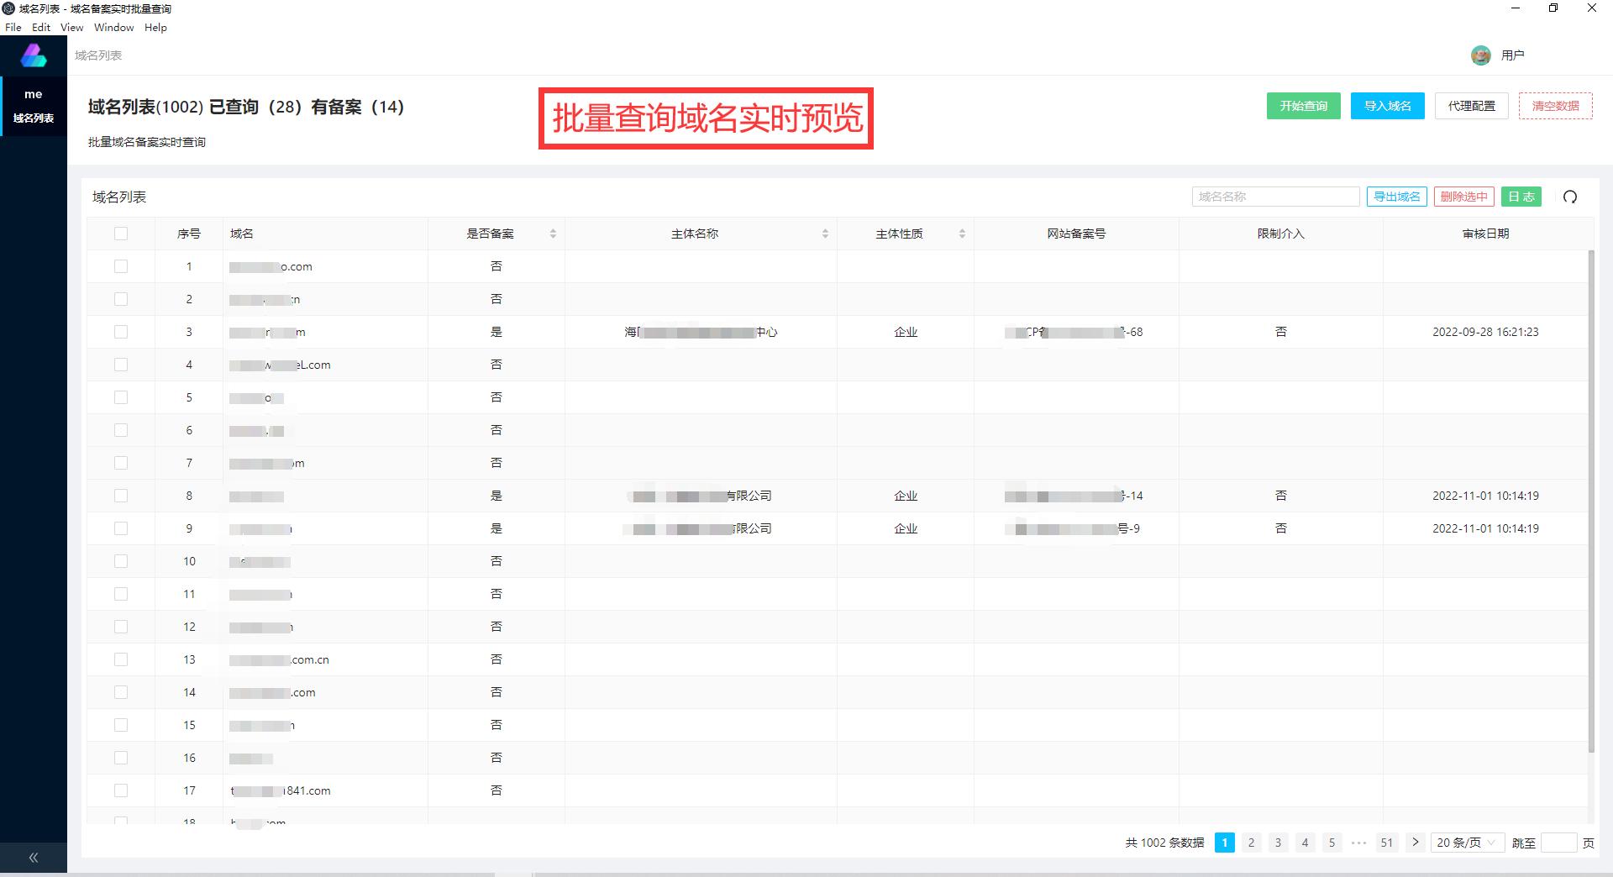The image size is (1613, 877).
Task: Click the 域名名称 search input field
Action: 1275,196
